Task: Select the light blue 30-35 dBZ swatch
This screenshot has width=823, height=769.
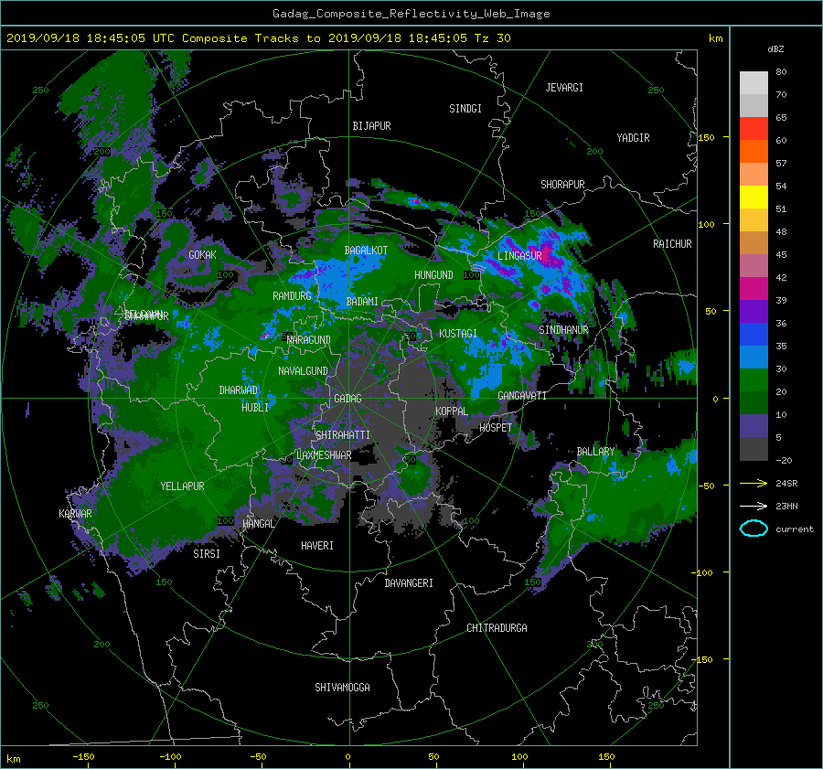Action: (x=754, y=358)
